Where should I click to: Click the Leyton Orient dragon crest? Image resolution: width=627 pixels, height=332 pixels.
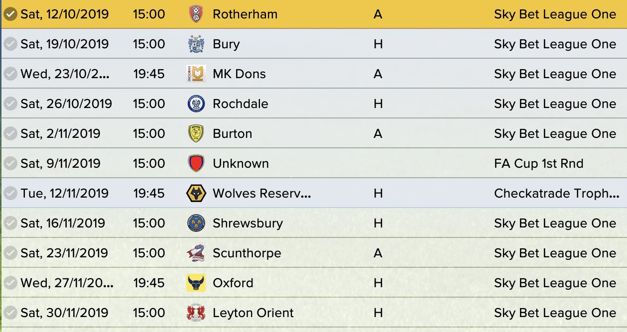pyautogui.click(x=196, y=313)
